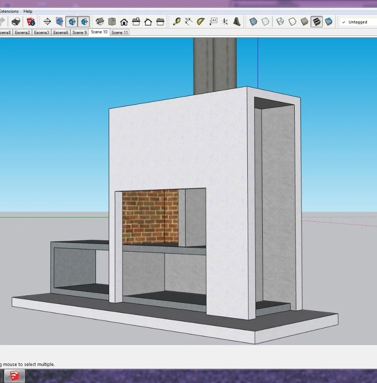Select the Protractor tool
The width and height of the screenshot is (377, 383).
[x=200, y=22]
